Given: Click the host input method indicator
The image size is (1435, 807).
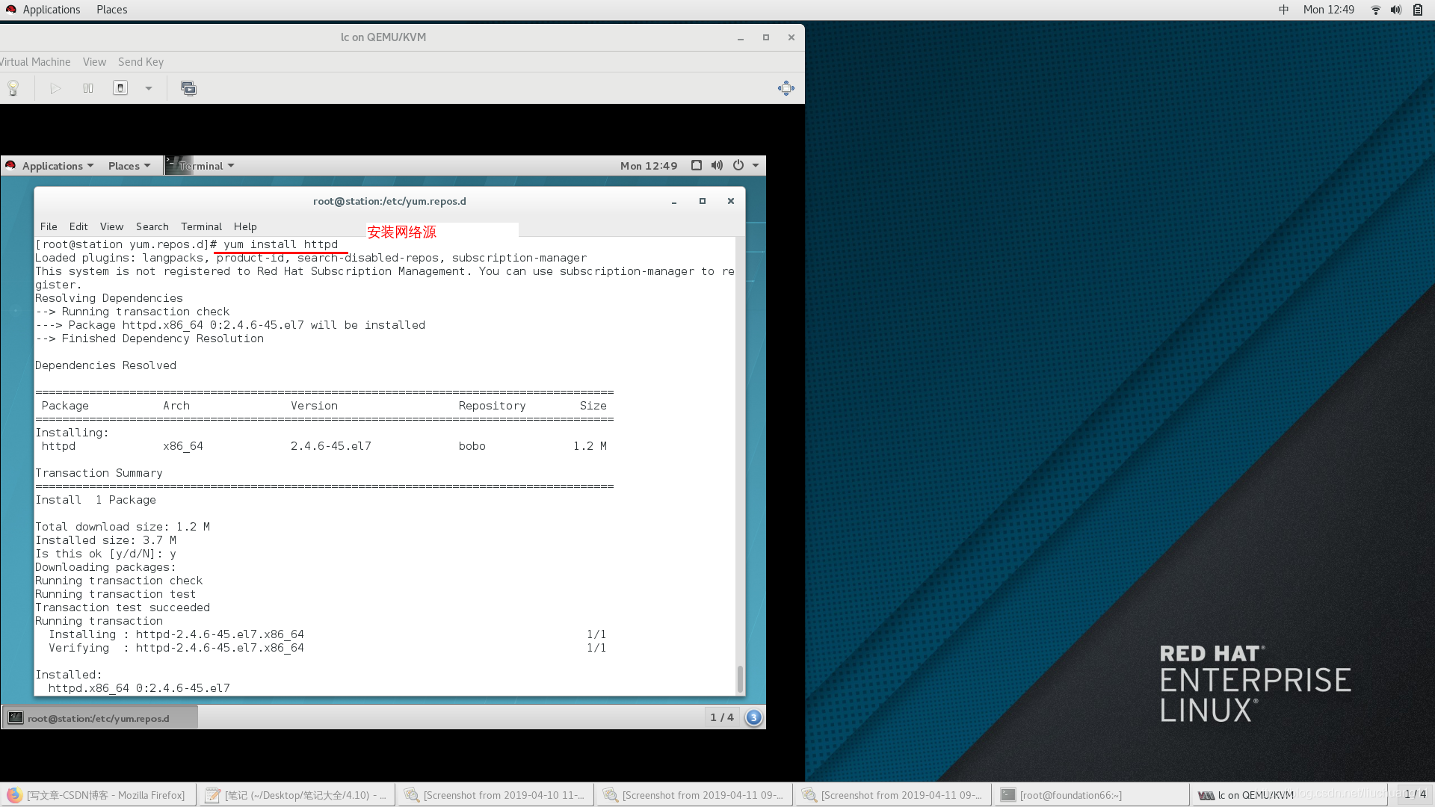Looking at the screenshot, I should coord(1284,10).
